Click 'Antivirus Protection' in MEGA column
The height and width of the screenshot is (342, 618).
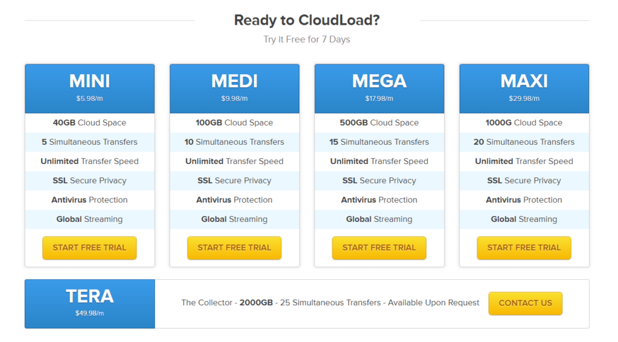379,200
